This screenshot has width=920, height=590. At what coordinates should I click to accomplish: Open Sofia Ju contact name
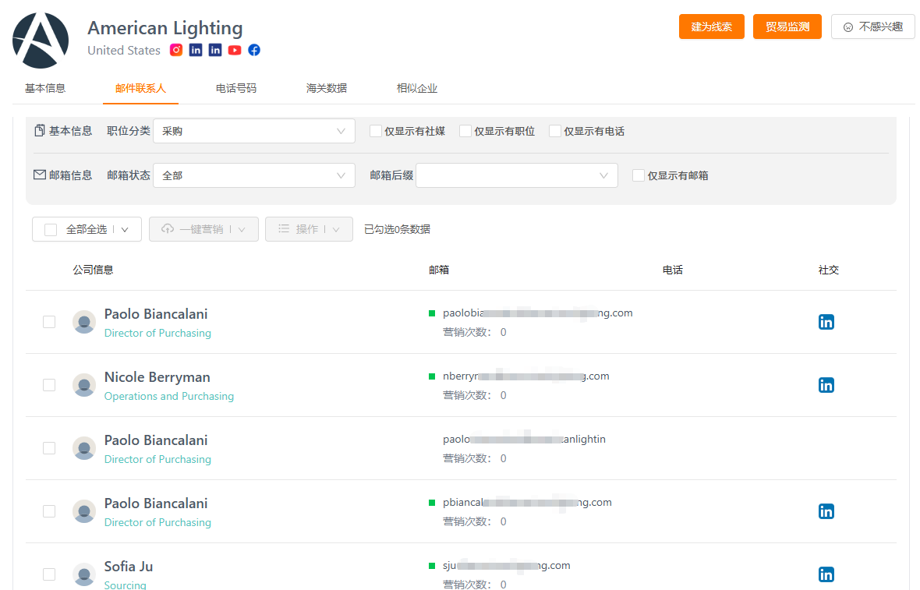pos(129,567)
